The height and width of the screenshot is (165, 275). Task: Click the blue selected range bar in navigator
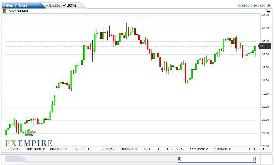217,162
